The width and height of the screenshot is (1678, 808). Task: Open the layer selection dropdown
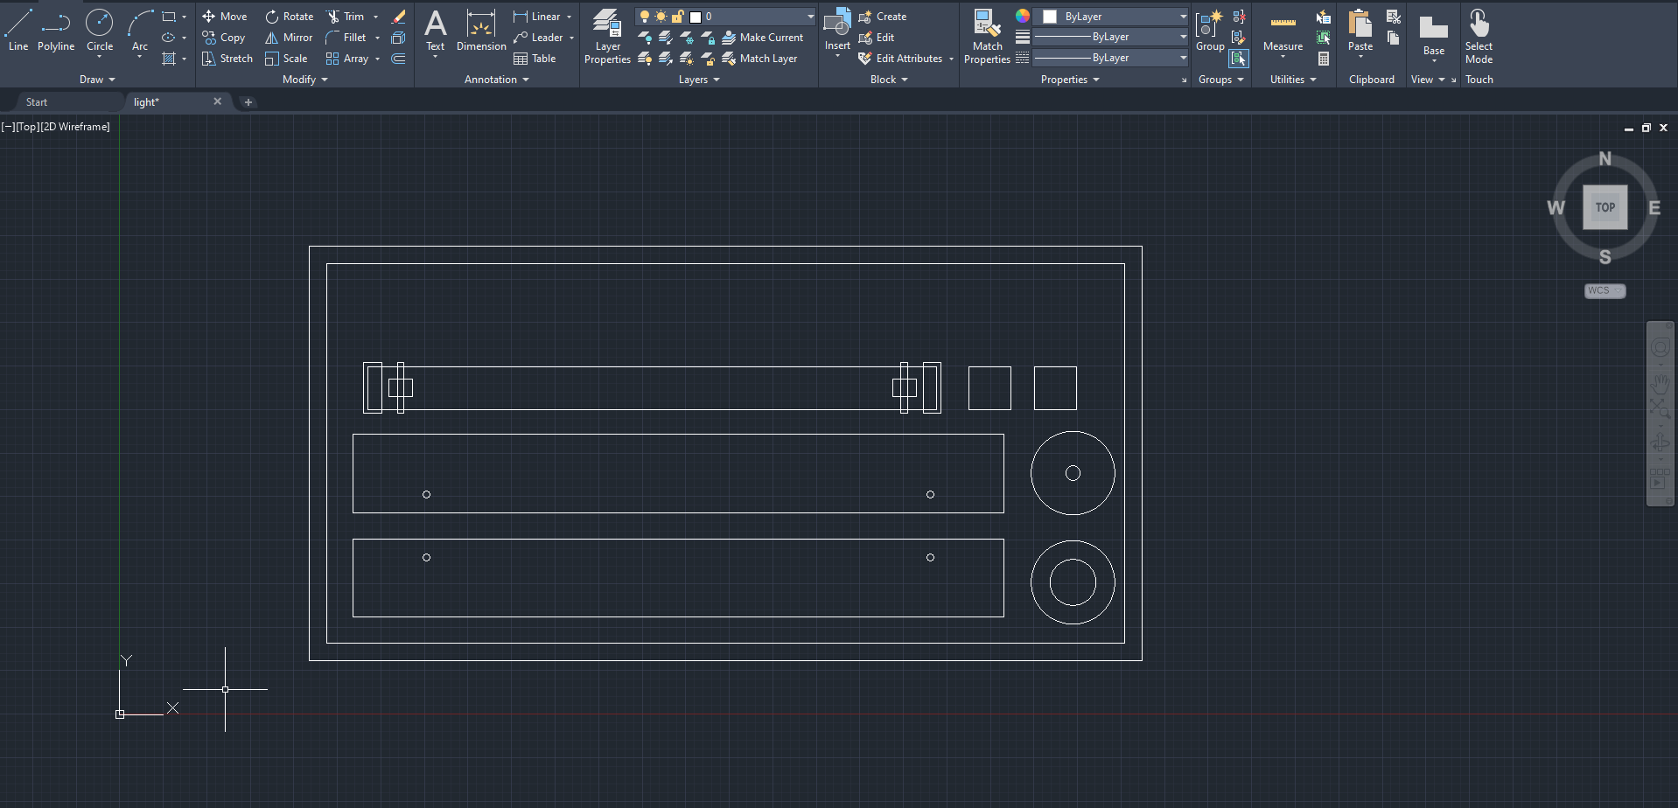tap(809, 16)
